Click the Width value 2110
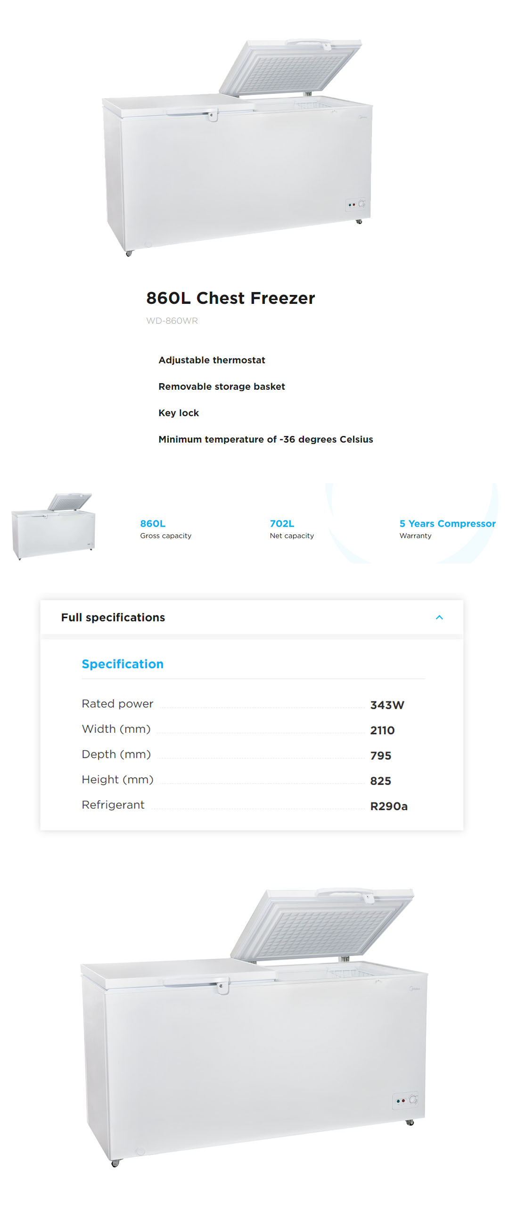Image resolution: width=509 pixels, height=1223 pixels. [x=382, y=730]
